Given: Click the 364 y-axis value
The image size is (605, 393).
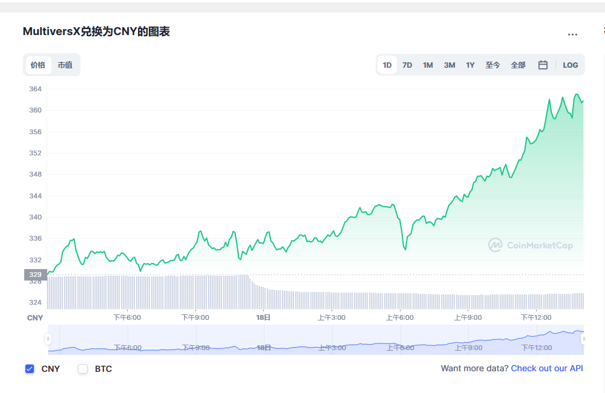Looking at the screenshot, I should (35, 89).
